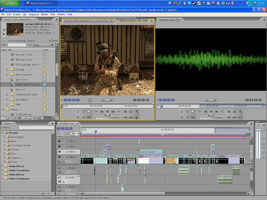
Task: Go to In Point in Source monitor
Action: tap(78, 117)
